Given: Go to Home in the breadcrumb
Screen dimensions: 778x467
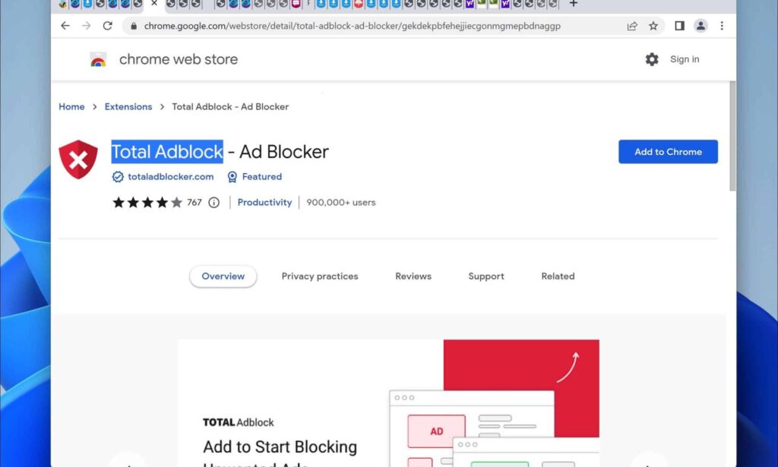Looking at the screenshot, I should tap(71, 106).
